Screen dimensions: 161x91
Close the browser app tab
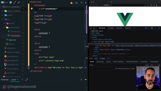[108, 2]
